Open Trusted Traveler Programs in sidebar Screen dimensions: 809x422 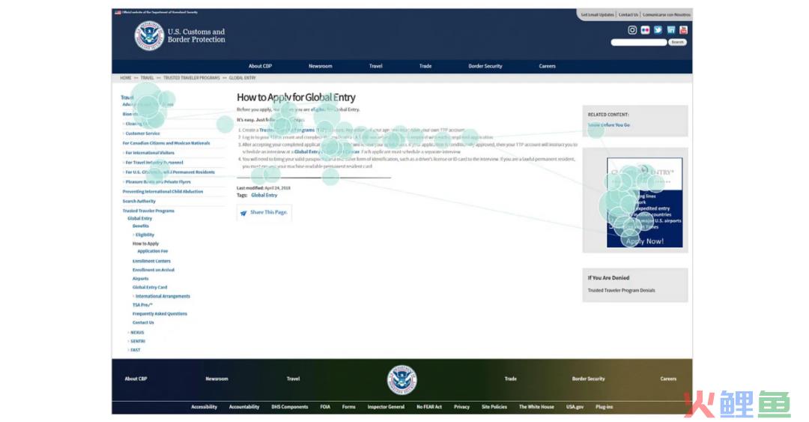pyautogui.click(x=148, y=211)
